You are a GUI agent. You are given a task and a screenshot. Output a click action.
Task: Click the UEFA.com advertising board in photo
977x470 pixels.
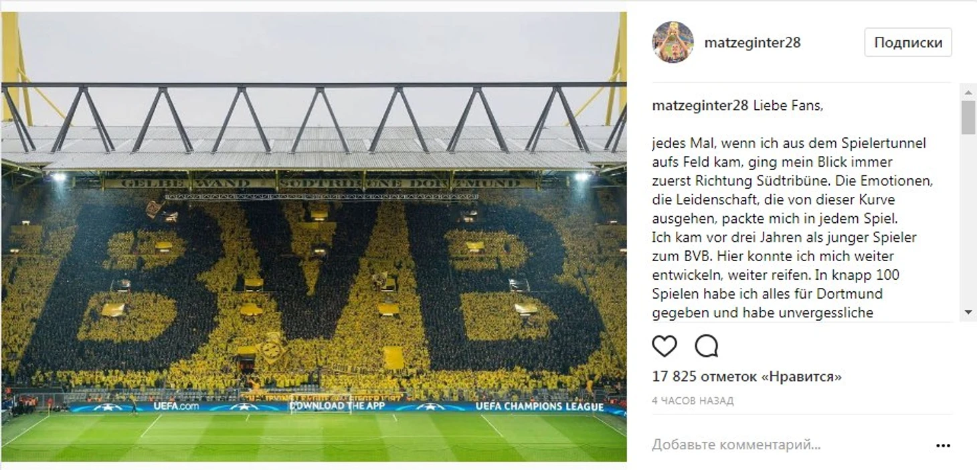point(176,406)
